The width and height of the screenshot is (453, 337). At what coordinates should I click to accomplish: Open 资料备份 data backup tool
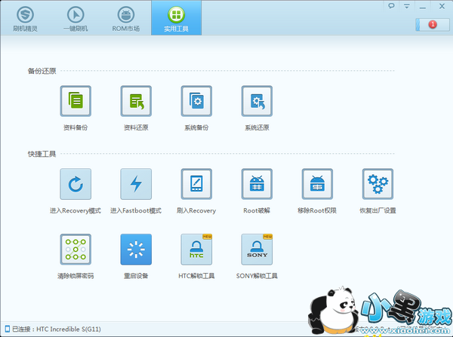75,101
